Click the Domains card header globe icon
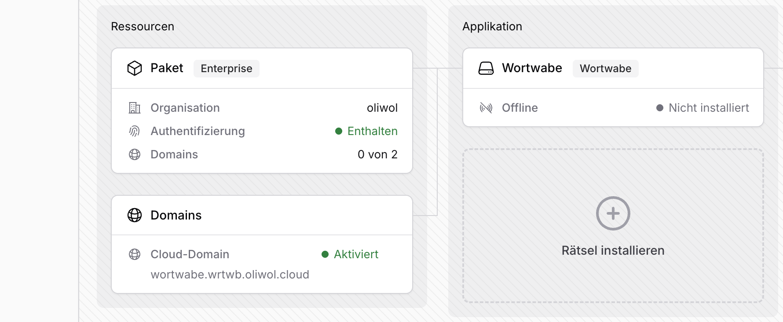Image resolution: width=783 pixels, height=322 pixels. tap(135, 215)
